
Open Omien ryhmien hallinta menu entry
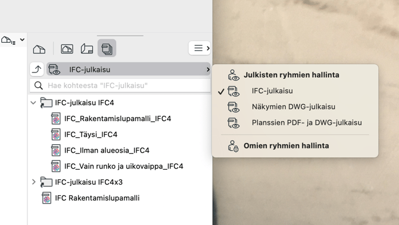[x=295, y=145]
